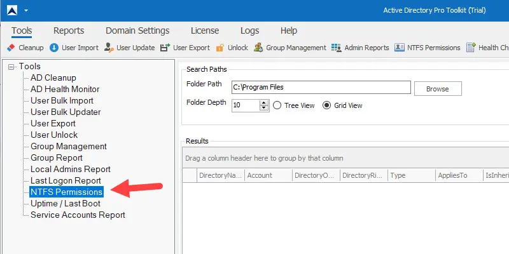Screen dimensions: 509x254
Task: Click the IsInherited column header
Action: 496,176
